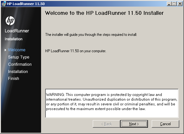Click the Installation heading under LoadRunner
Screen dimensions: 184x134
pos(13,39)
